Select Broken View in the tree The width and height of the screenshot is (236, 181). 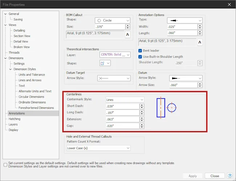click(x=21, y=47)
